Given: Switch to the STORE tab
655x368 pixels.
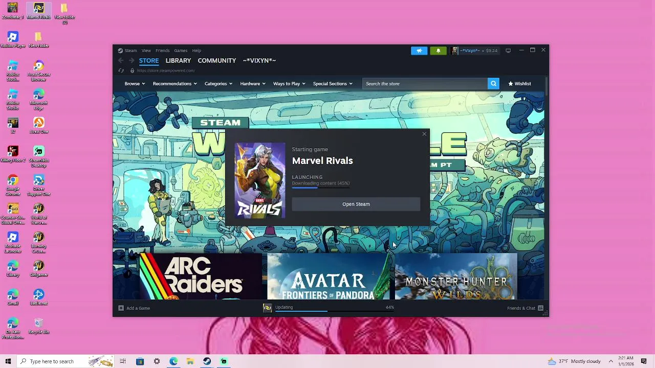Looking at the screenshot, I should [x=149, y=60].
